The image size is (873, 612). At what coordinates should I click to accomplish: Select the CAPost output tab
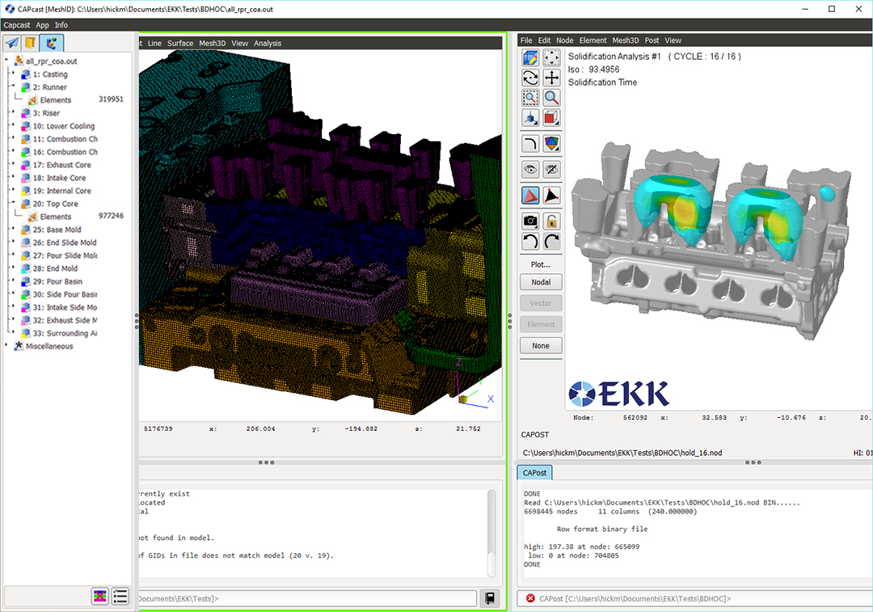point(534,473)
